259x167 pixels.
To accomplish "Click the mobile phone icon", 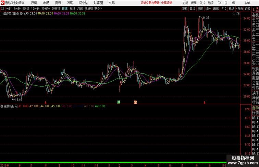I will [x=226, y=3].
